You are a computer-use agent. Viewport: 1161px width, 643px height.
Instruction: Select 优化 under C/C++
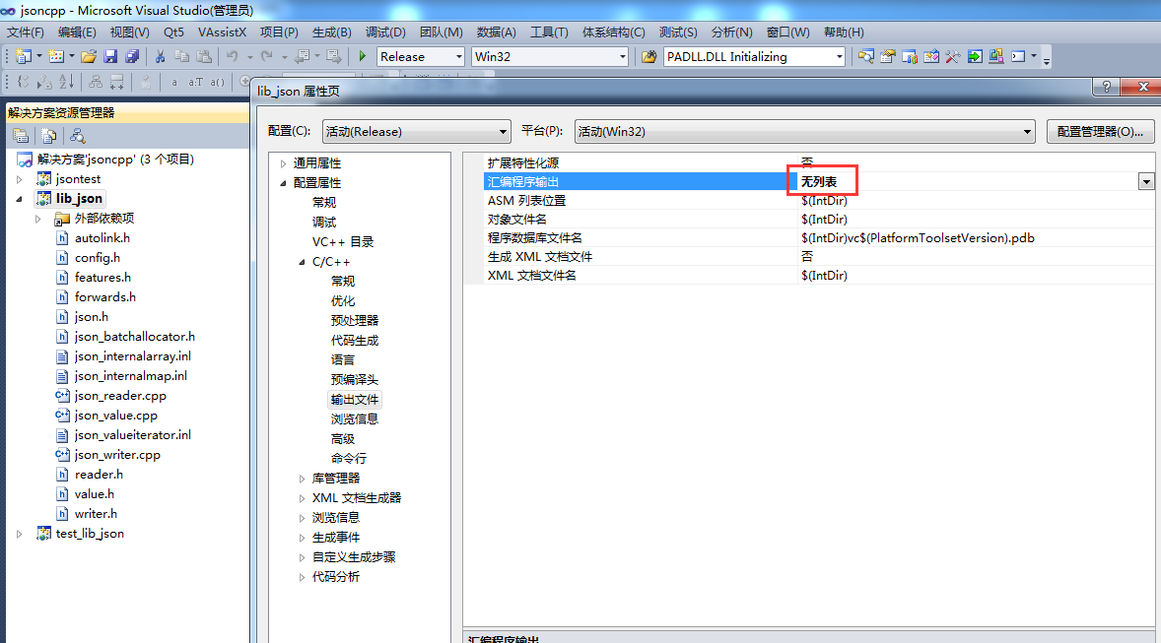(x=343, y=301)
